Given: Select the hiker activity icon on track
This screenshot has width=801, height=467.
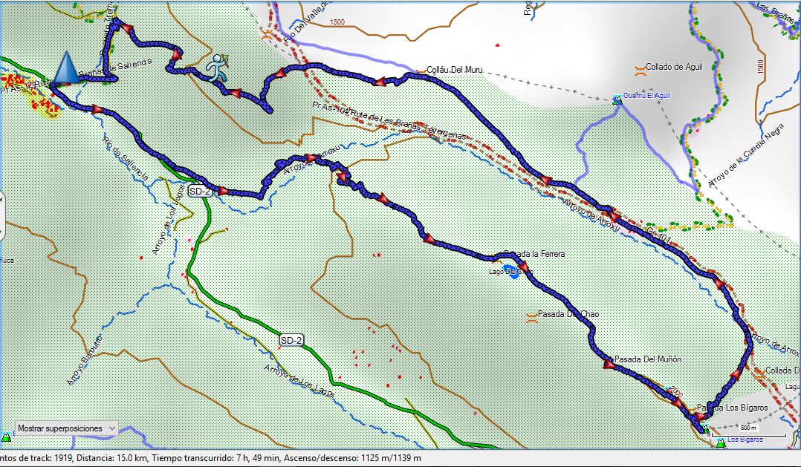Looking at the screenshot, I should click(218, 68).
